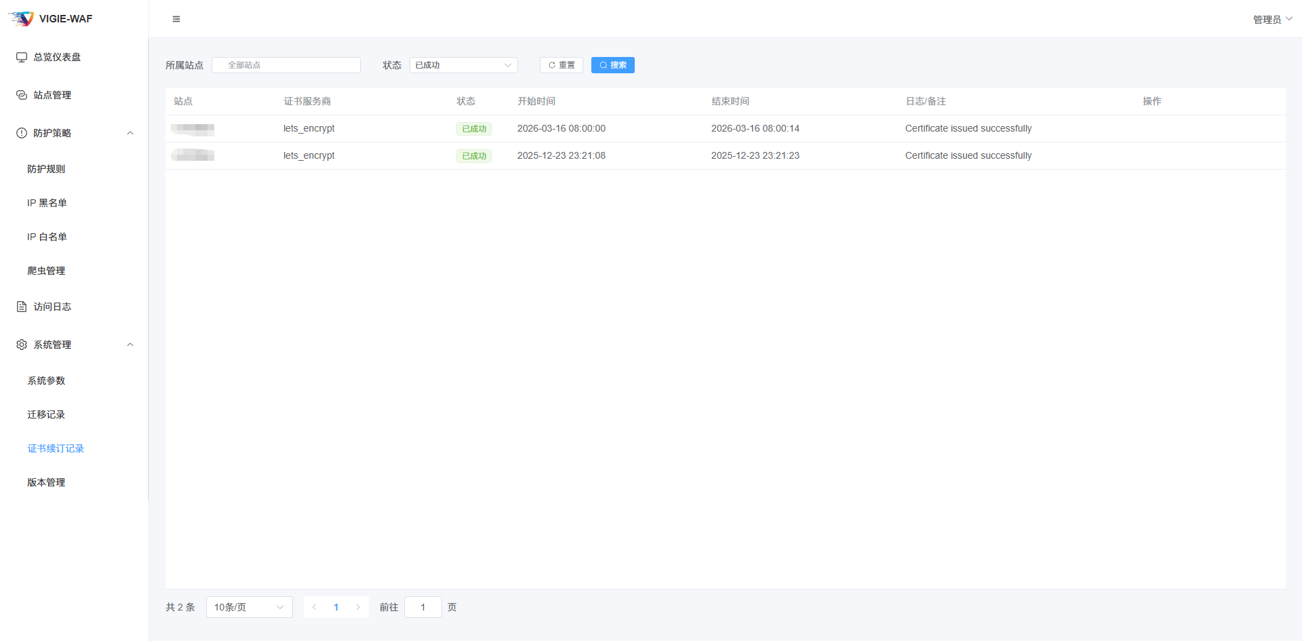This screenshot has width=1302, height=641.
Task: Collapse the 防护策略 submenu chevron
Action: point(130,133)
